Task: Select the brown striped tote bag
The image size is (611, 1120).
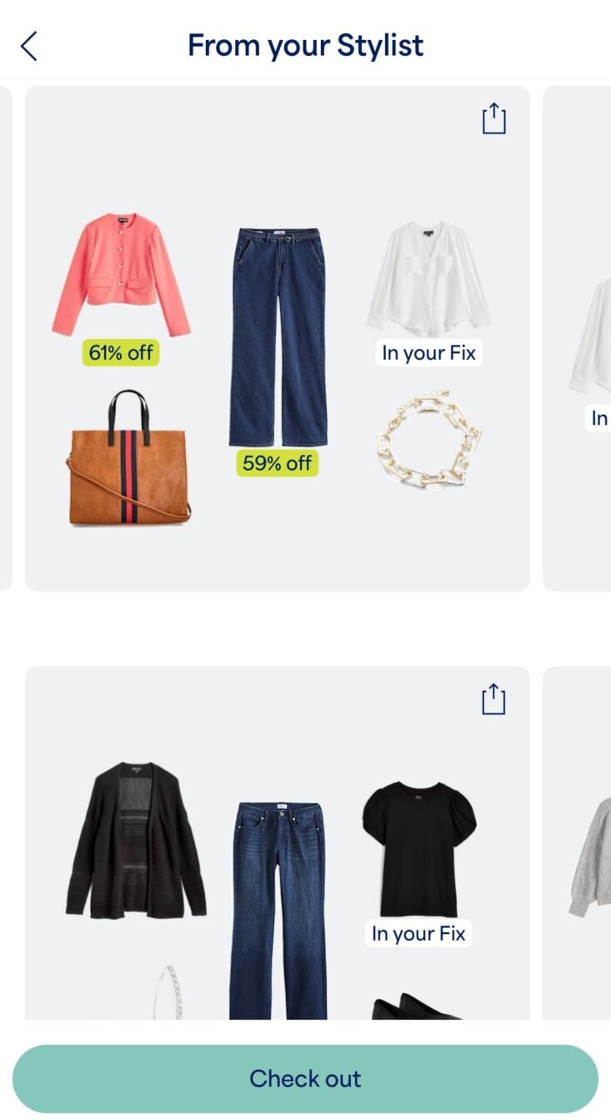Action: (128, 458)
